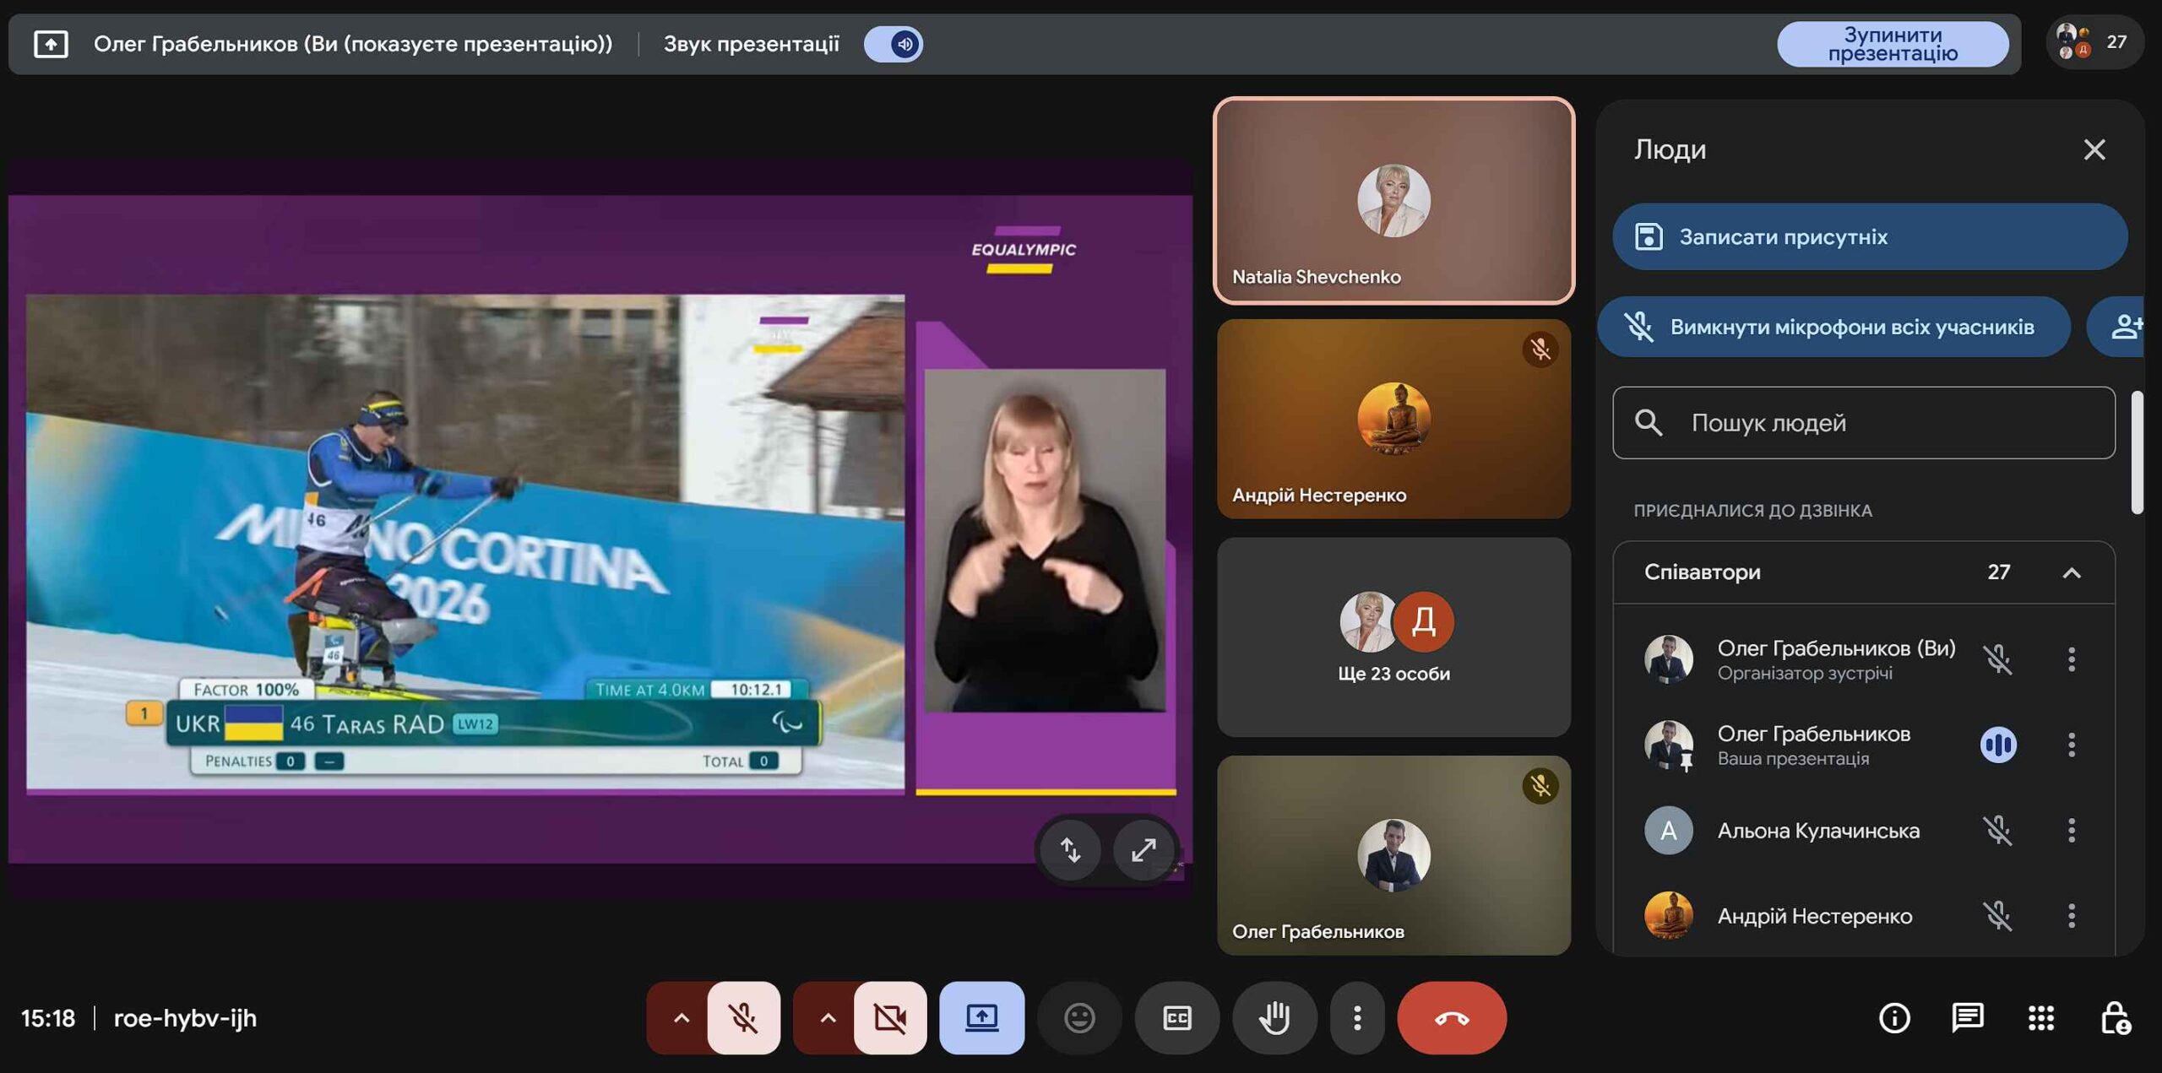
Task: Open host controls lock icon
Action: point(2115,1018)
